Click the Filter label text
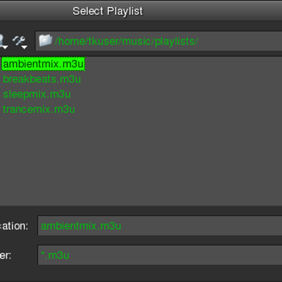 coord(6,255)
